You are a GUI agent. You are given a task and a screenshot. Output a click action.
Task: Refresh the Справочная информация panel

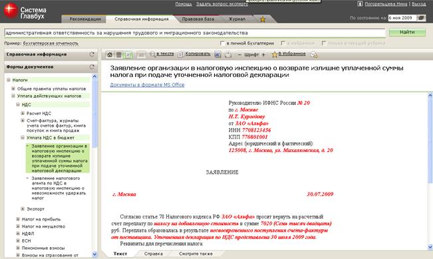tap(92, 54)
